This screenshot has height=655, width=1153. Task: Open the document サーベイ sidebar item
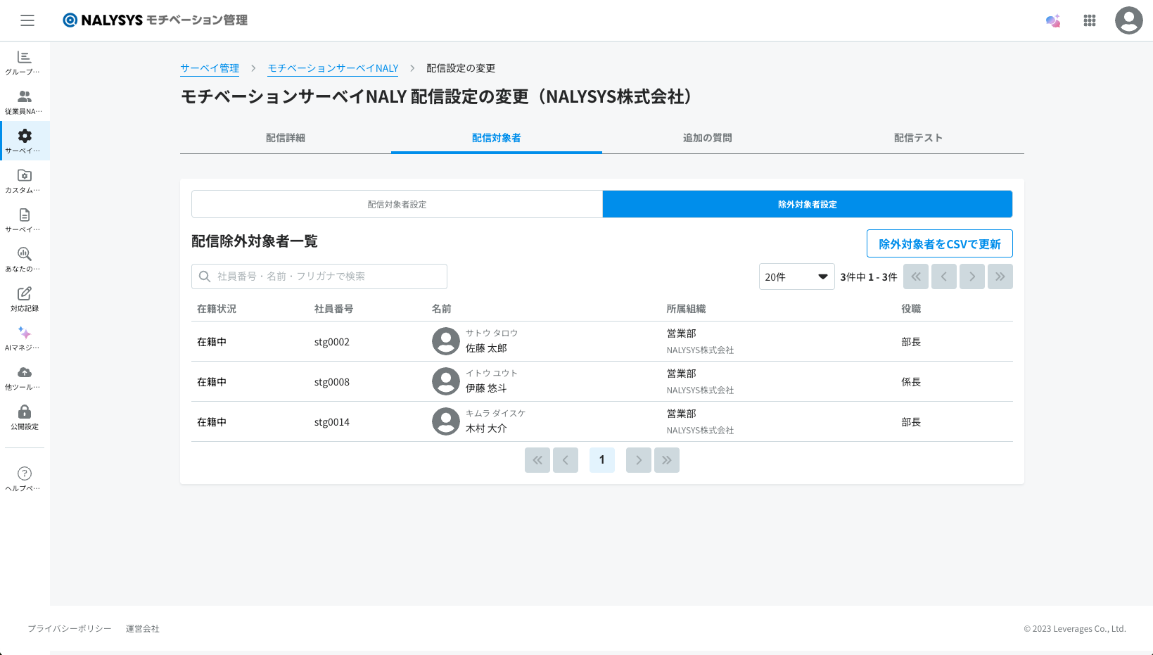pyautogui.click(x=25, y=220)
